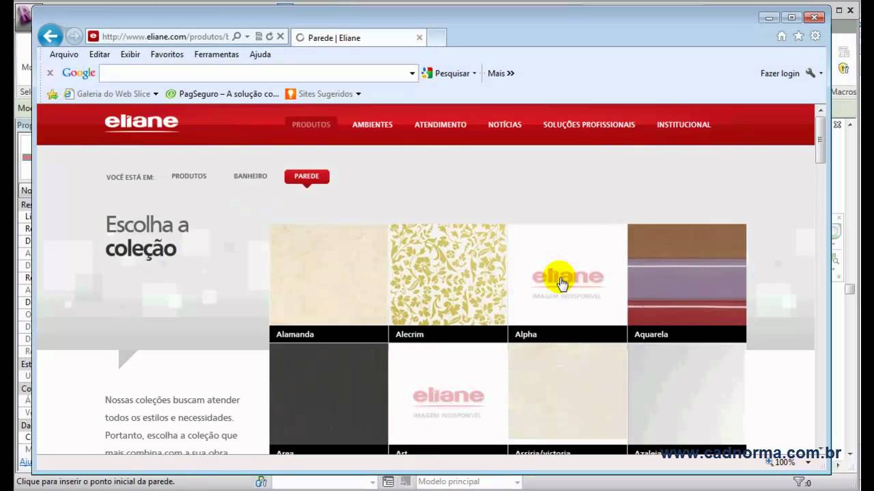Click the design options icon in status bar
Screen dimensions: 874x491
coord(388,481)
